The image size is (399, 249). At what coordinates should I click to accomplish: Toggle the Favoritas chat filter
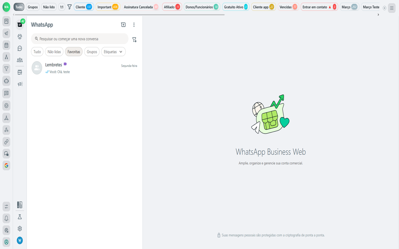point(74,52)
